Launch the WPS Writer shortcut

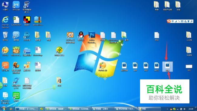pos(16,6)
